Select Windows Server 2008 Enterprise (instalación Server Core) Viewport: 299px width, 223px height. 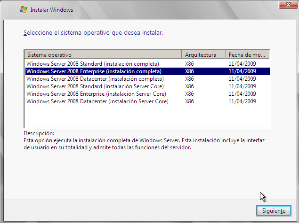[147, 94]
